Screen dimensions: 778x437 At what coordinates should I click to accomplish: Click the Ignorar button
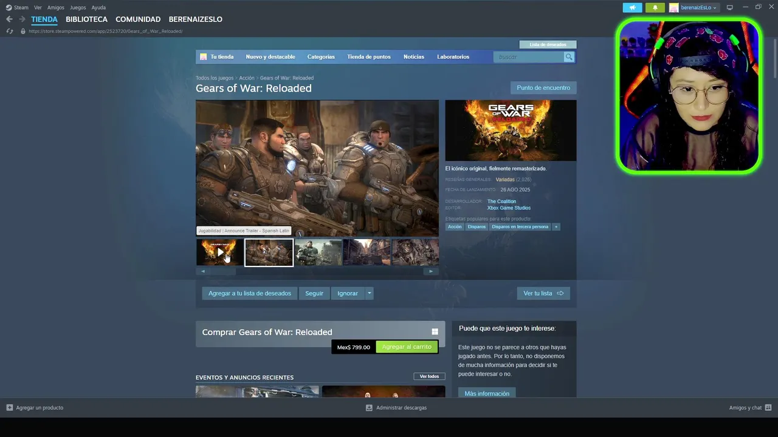point(348,293)
